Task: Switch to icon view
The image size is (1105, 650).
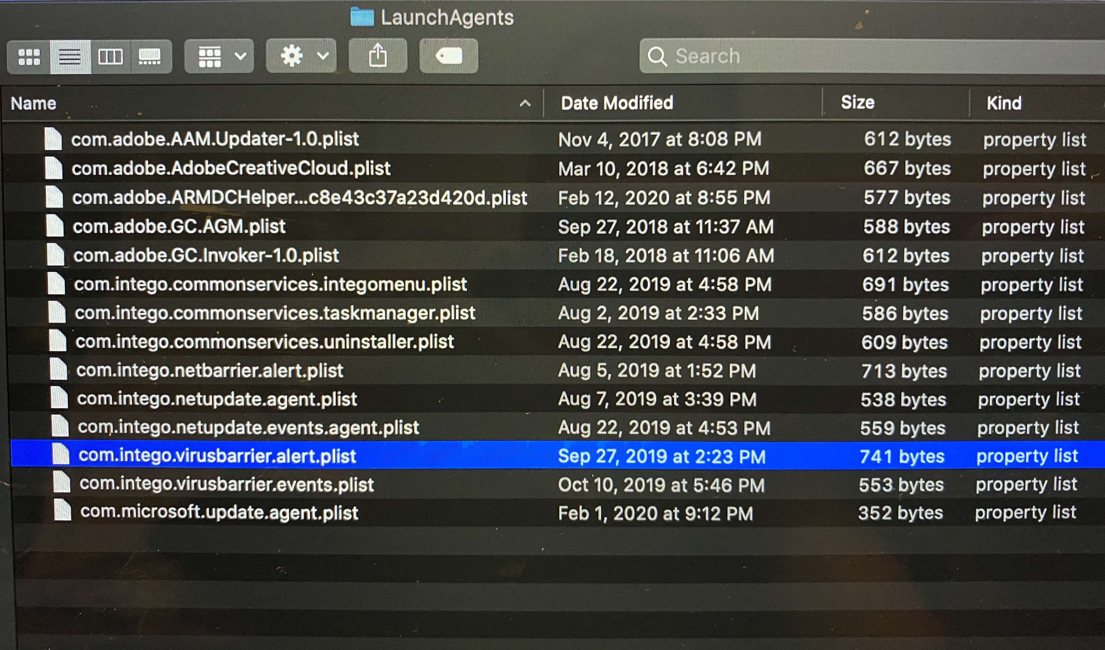Action: click(29, 57)
